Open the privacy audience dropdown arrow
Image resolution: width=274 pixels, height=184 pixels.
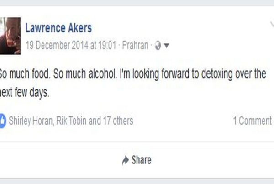click(x=166, y=46)
